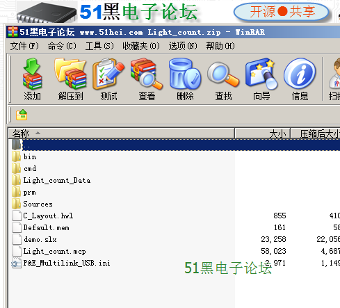Image resolution: width=340 pixels, height=308 pixels.
Task: Click the C_Layout.hwl file name
Action: [x=48, y=216]
